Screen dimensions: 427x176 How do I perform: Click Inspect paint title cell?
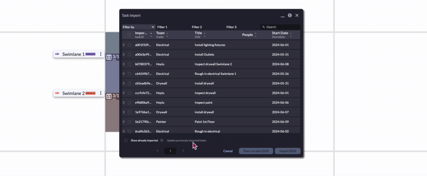[x=203, y=103]
